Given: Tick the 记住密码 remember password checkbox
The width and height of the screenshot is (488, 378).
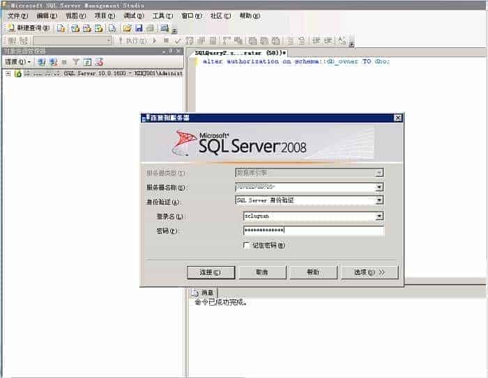Looking at the screenshot, I should [x=246, y=246].
